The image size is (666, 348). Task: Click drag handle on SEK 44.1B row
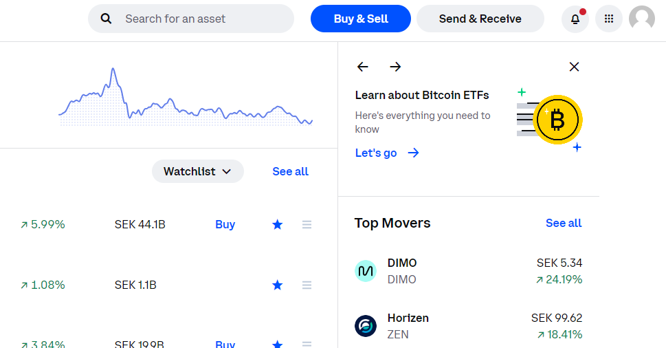pyautogui.click(x=307, y=224)
